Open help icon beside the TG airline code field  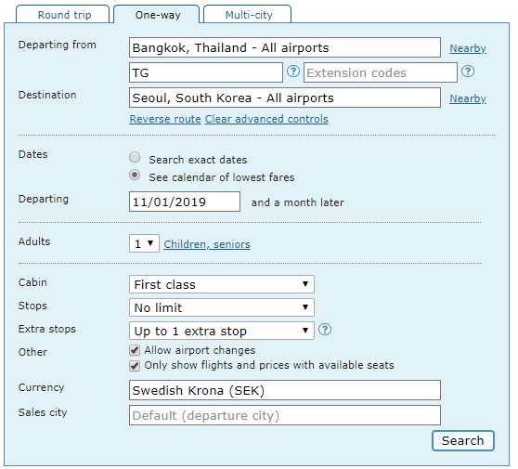point(292,72)
